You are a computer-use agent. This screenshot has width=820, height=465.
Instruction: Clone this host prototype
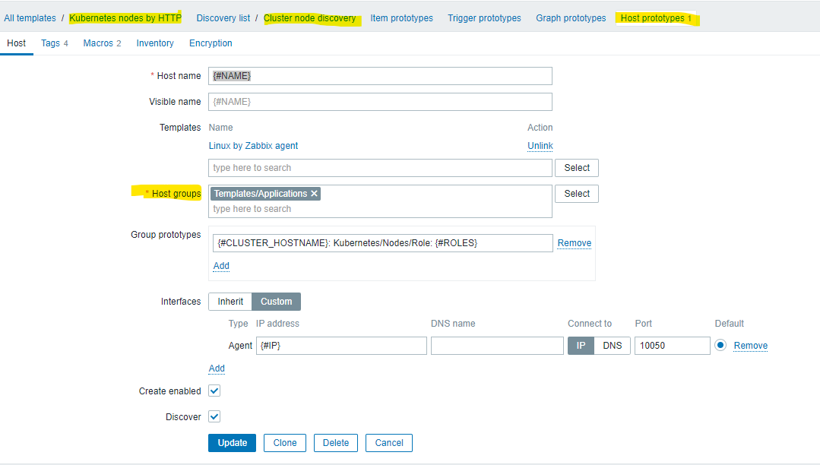[285, 443]
